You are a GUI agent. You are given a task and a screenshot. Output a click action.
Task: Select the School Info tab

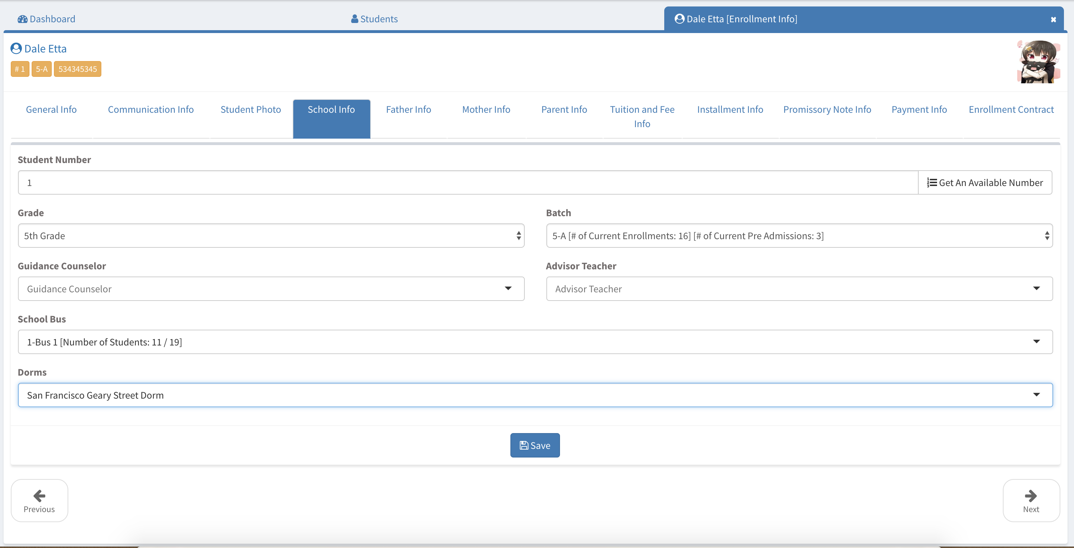[331, 119]
